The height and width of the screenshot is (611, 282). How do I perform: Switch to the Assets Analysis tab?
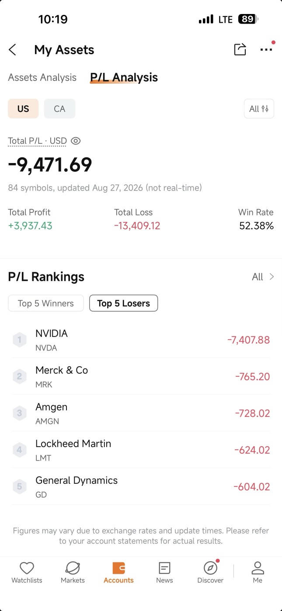pos(42,77)
